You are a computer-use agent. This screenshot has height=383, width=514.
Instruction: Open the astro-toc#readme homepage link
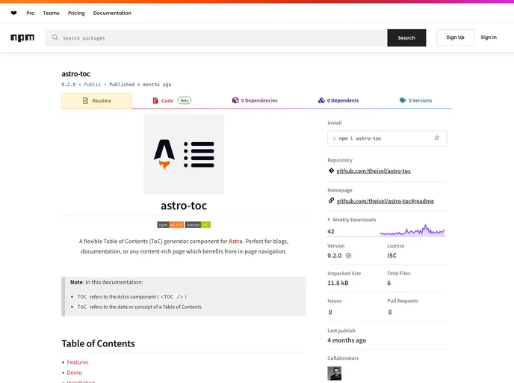385,201
